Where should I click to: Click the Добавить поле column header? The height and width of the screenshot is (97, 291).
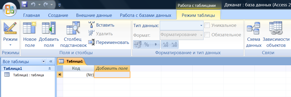click(x=112, y=68)
